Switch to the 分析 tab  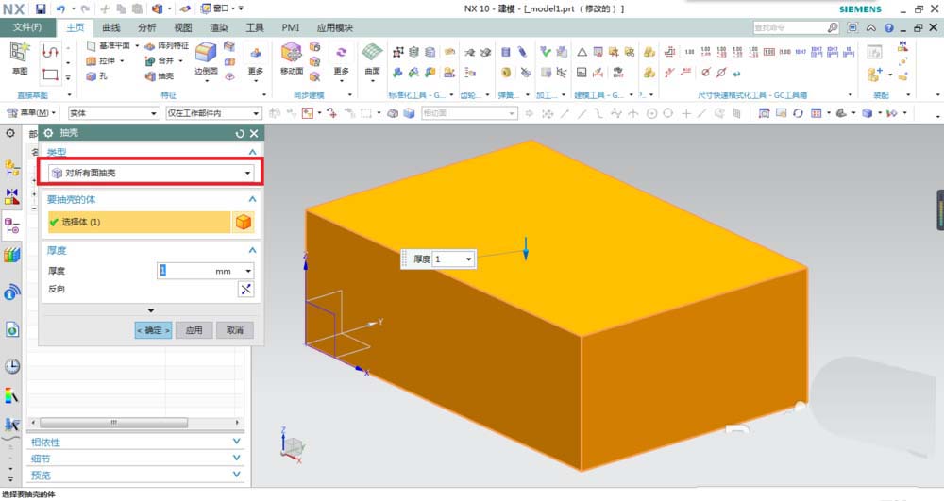tap(147, 27)
